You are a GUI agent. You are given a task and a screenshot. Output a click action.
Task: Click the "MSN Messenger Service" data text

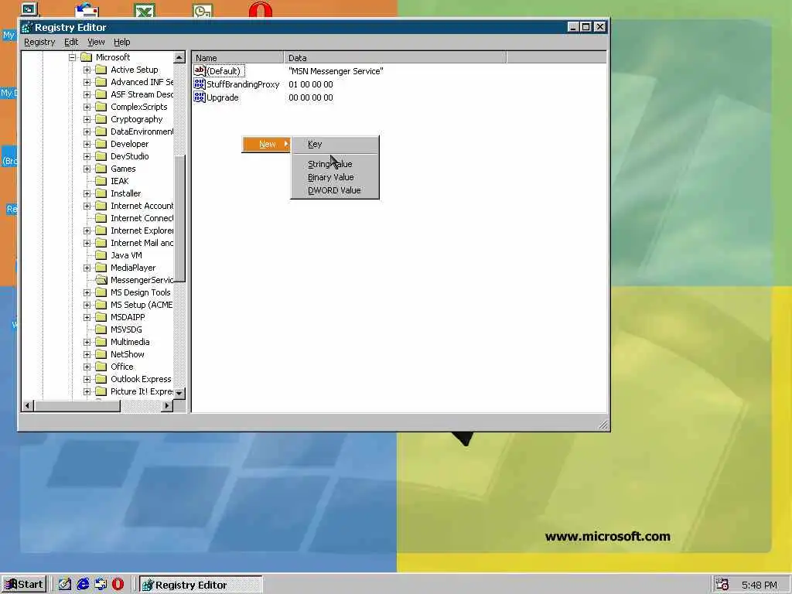point(336,71)
